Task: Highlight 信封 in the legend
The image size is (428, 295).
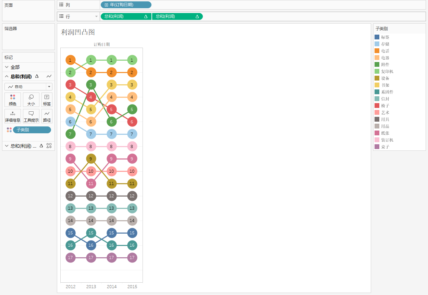Action: click(385, 99)
